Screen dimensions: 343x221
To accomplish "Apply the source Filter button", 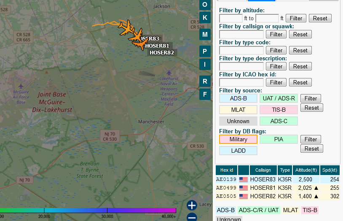I will (x=311, y=98).
